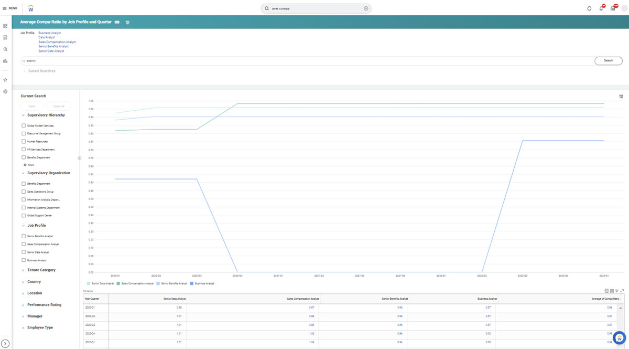
Task: Open the discovery search sidebar icon
Action: coord(5,49)
